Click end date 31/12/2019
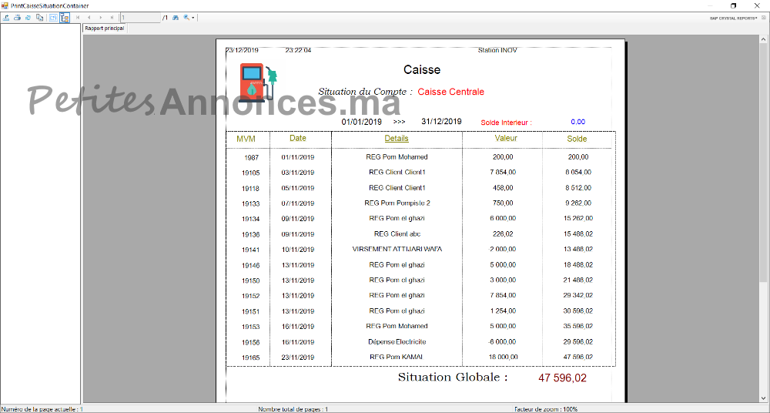770x413 pixels. pos(441,122)
